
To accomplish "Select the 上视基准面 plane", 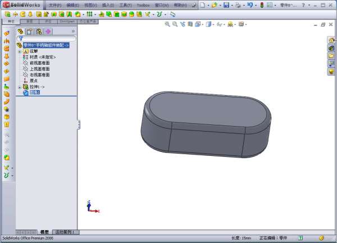I will click(x=39, y=69).
